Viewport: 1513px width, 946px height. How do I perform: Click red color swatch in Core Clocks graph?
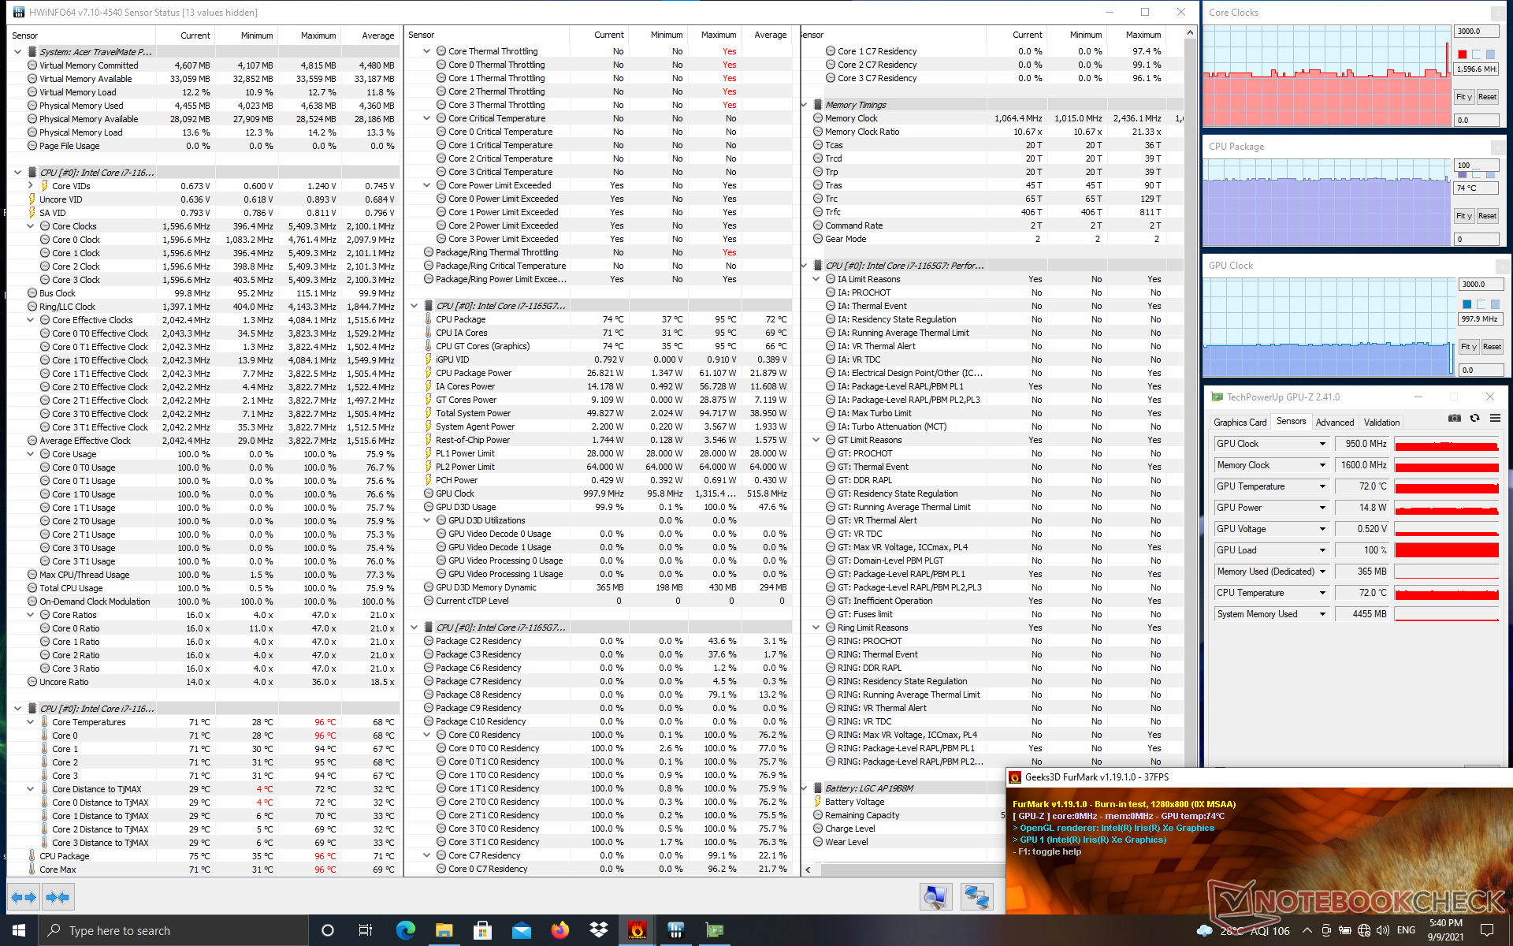[x=1463, y=54]
